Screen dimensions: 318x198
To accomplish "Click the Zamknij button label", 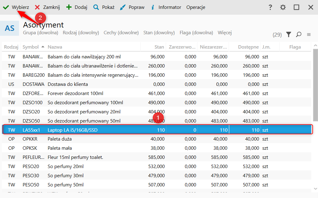I will tap(51, 7).
